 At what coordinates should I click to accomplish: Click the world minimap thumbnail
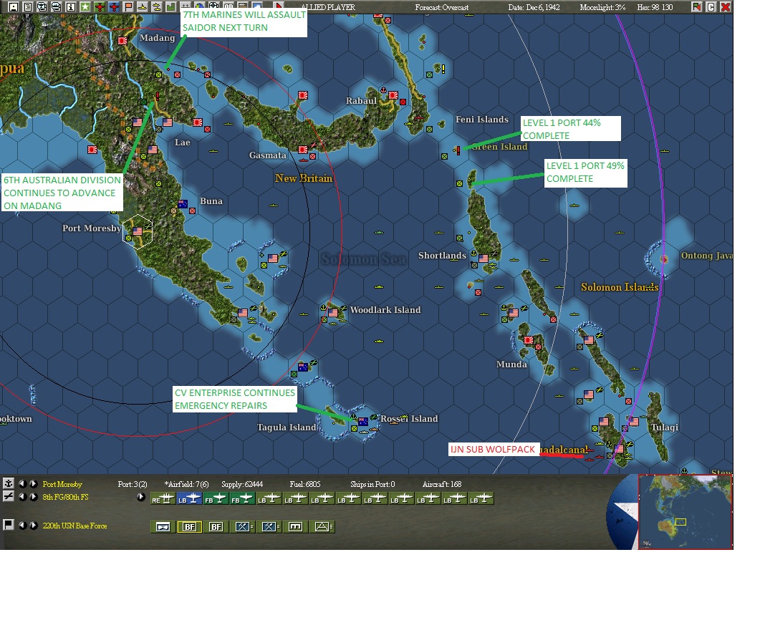click(685, 512)
